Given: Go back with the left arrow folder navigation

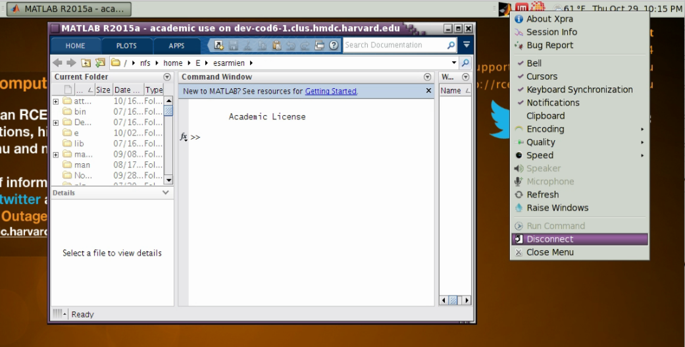Looking at the screenshot, I should coord(58,63).
